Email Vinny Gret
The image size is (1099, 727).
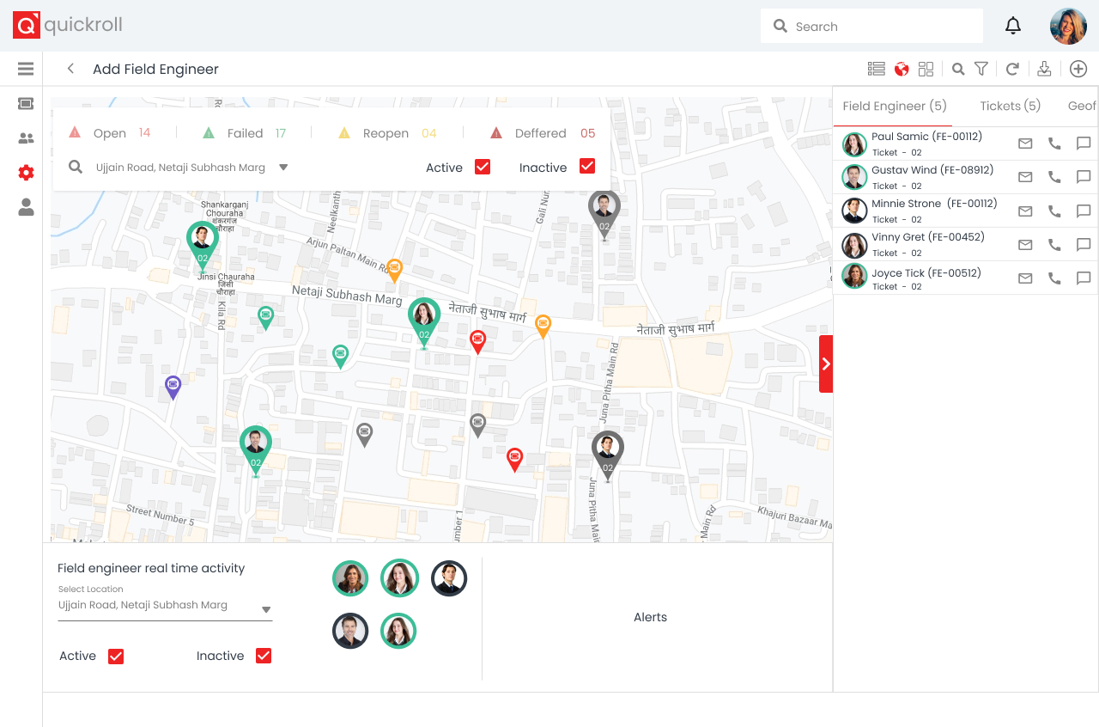[x=1025, y=245]
